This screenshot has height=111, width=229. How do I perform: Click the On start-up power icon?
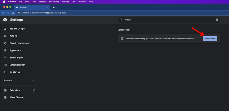tap(5, 72)
